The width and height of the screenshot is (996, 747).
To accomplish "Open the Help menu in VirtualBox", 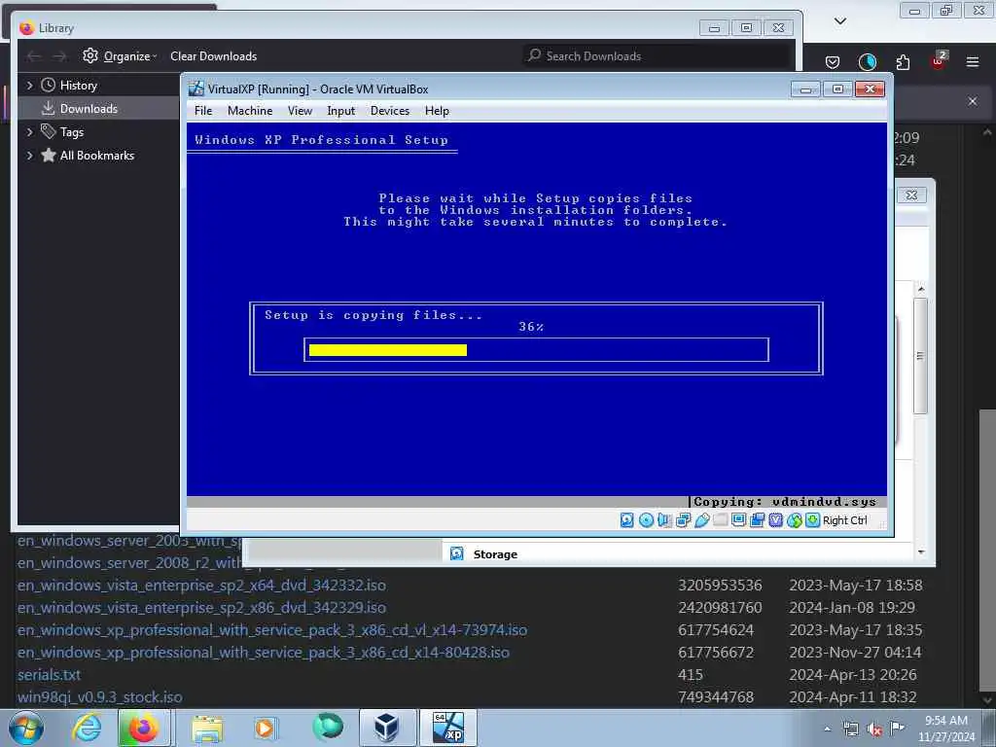I will [x=437, y=111].
